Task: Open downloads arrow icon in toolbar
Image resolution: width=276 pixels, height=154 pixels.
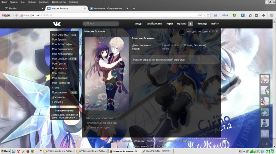Action: click(263, 15)
